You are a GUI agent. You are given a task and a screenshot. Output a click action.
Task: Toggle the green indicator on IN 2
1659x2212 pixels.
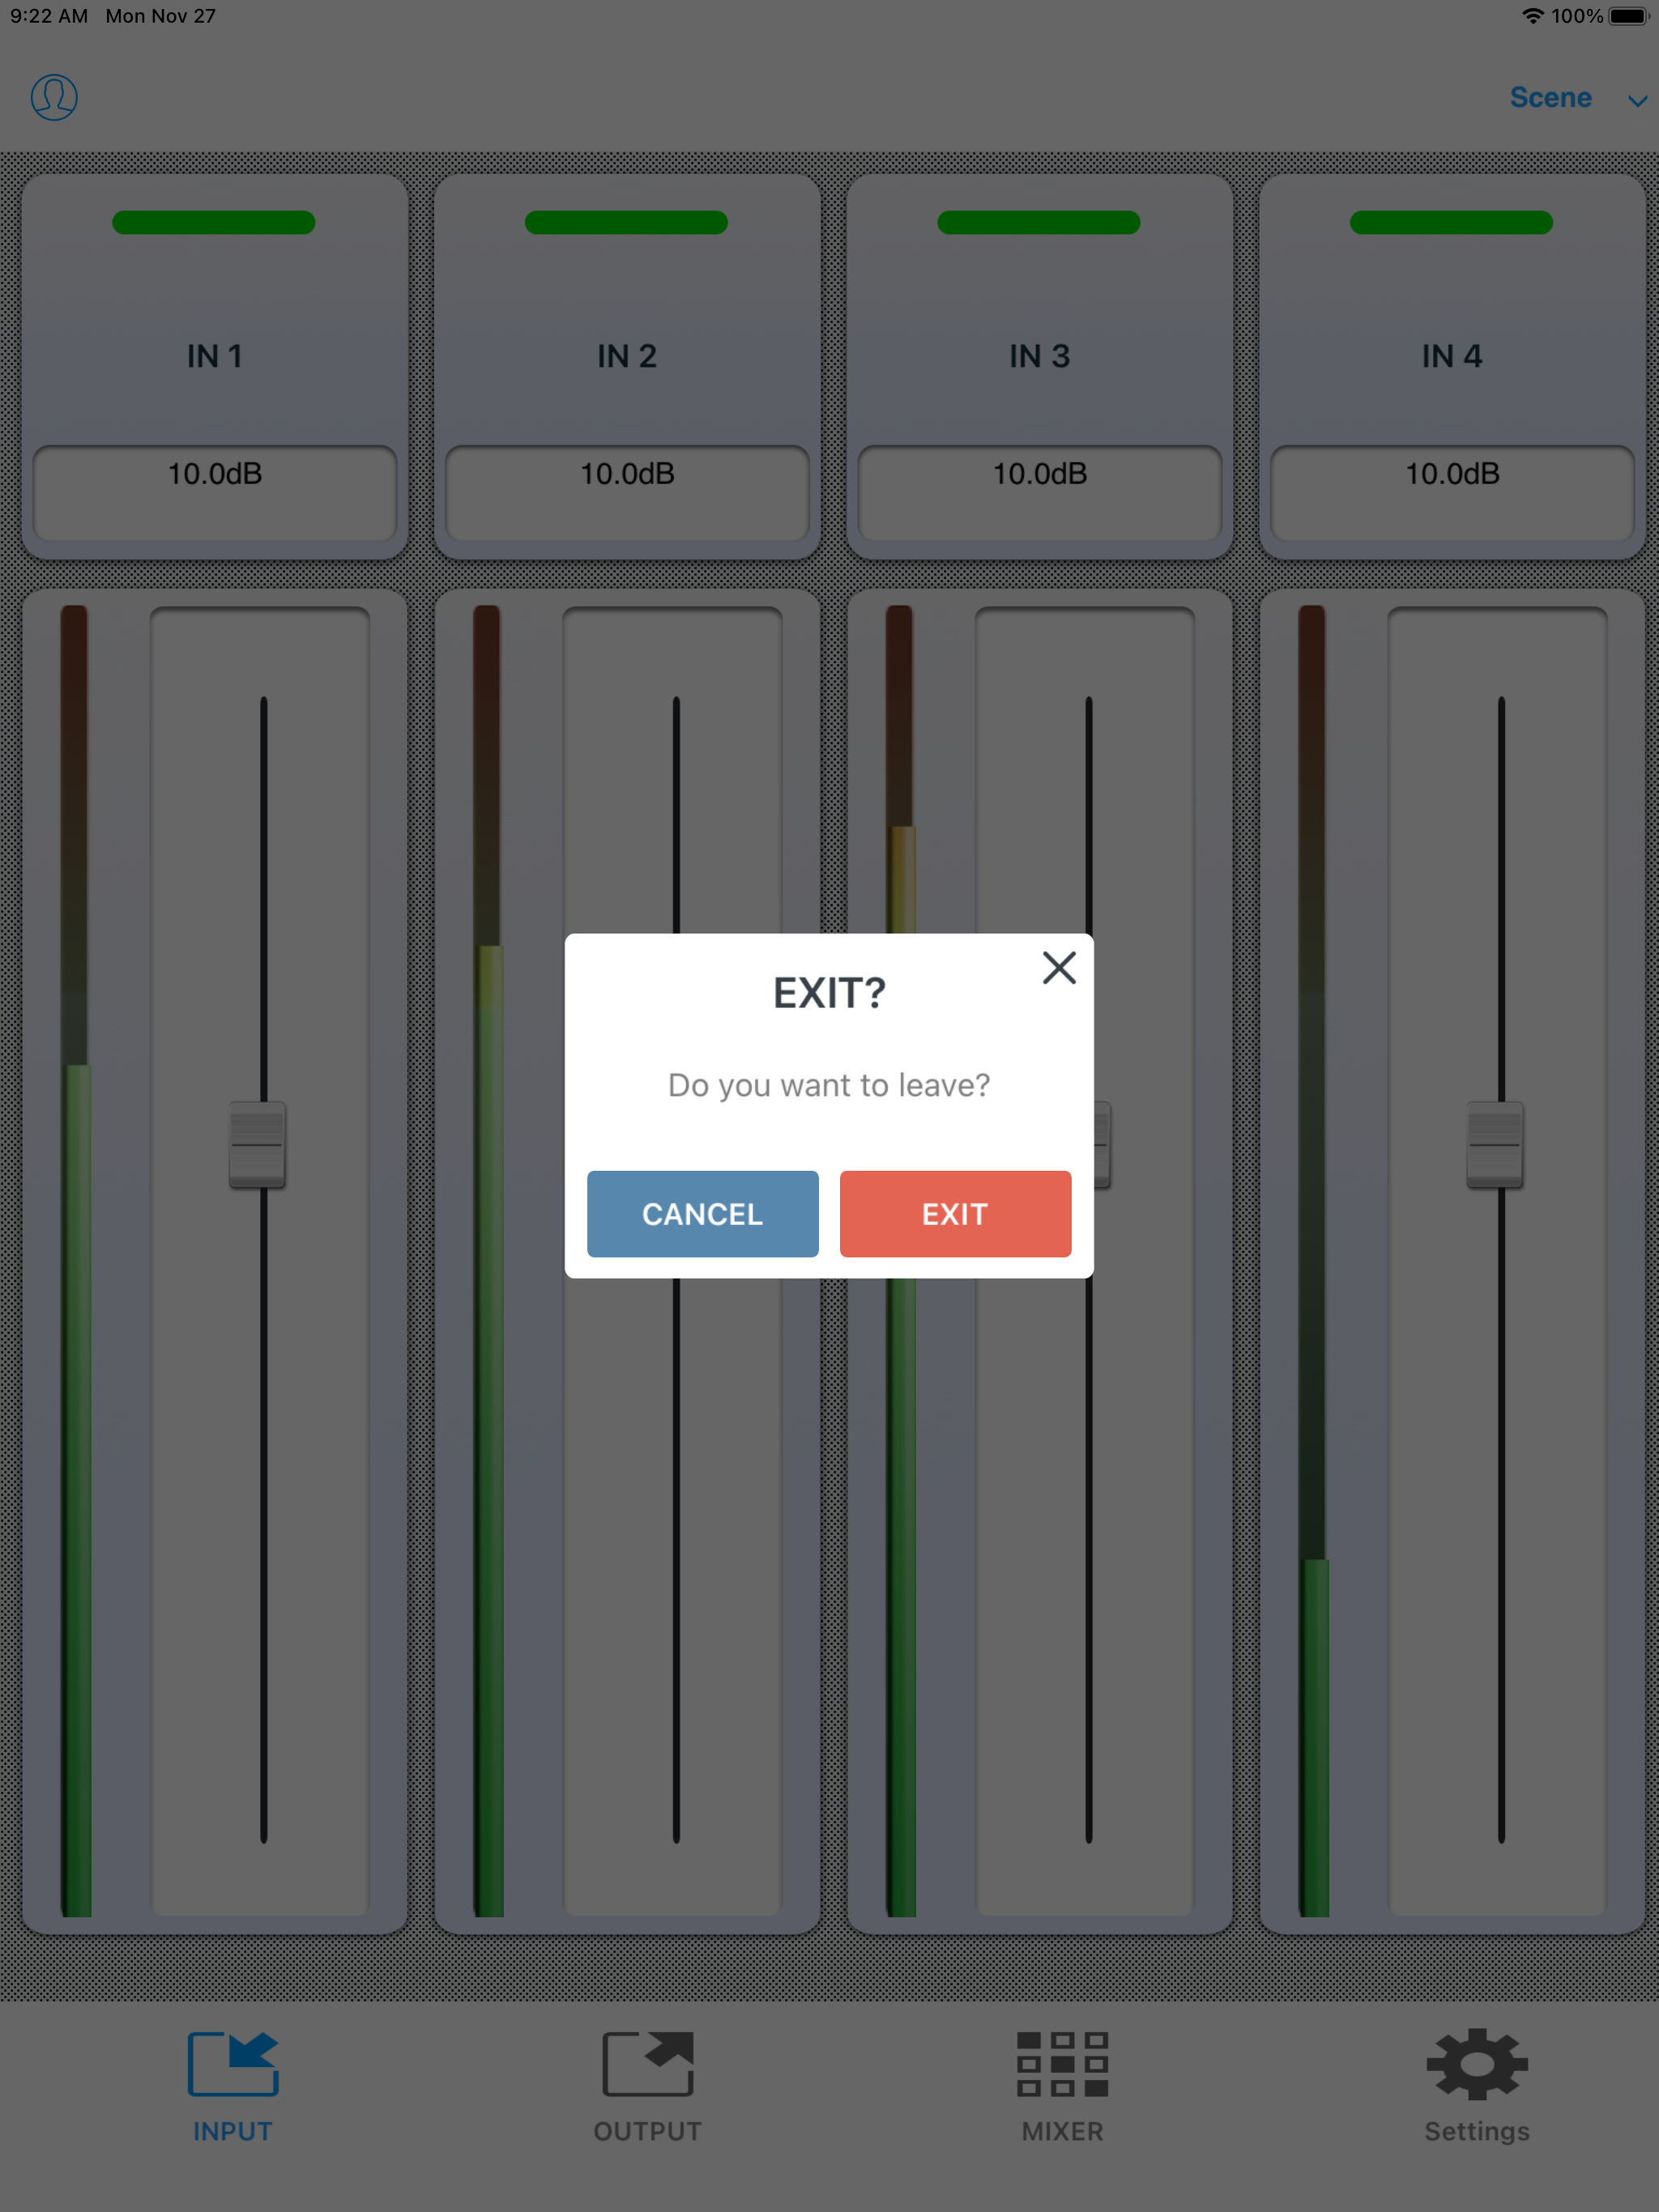pyautogui.click(x=626, y=222)
